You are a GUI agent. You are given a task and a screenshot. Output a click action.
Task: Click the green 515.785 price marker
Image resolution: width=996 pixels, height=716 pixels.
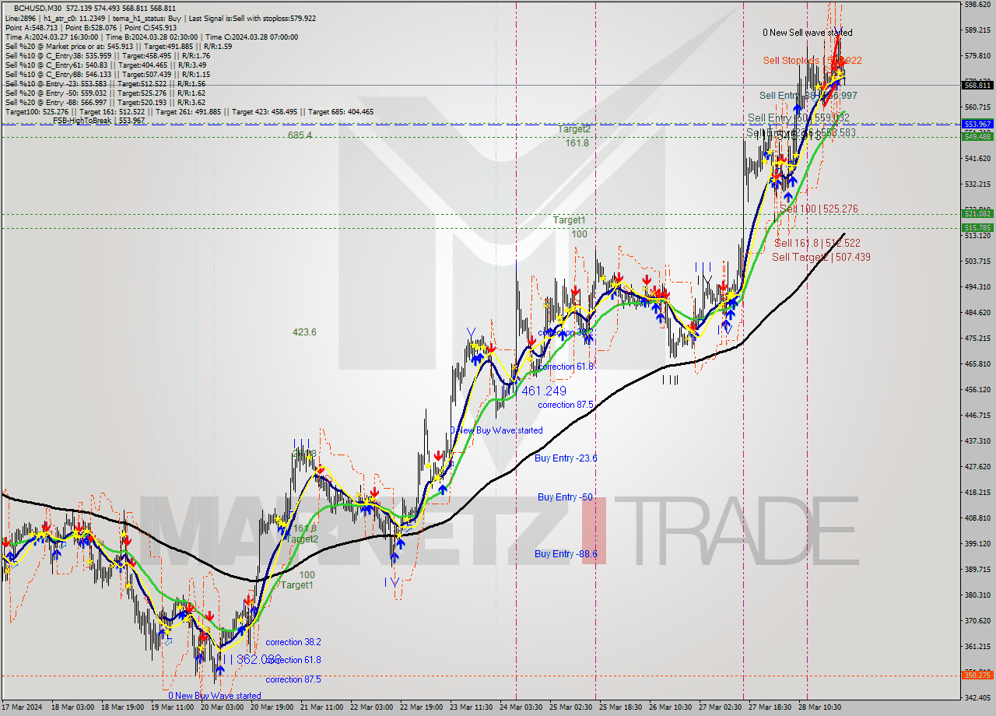click(x=978, y=227)
